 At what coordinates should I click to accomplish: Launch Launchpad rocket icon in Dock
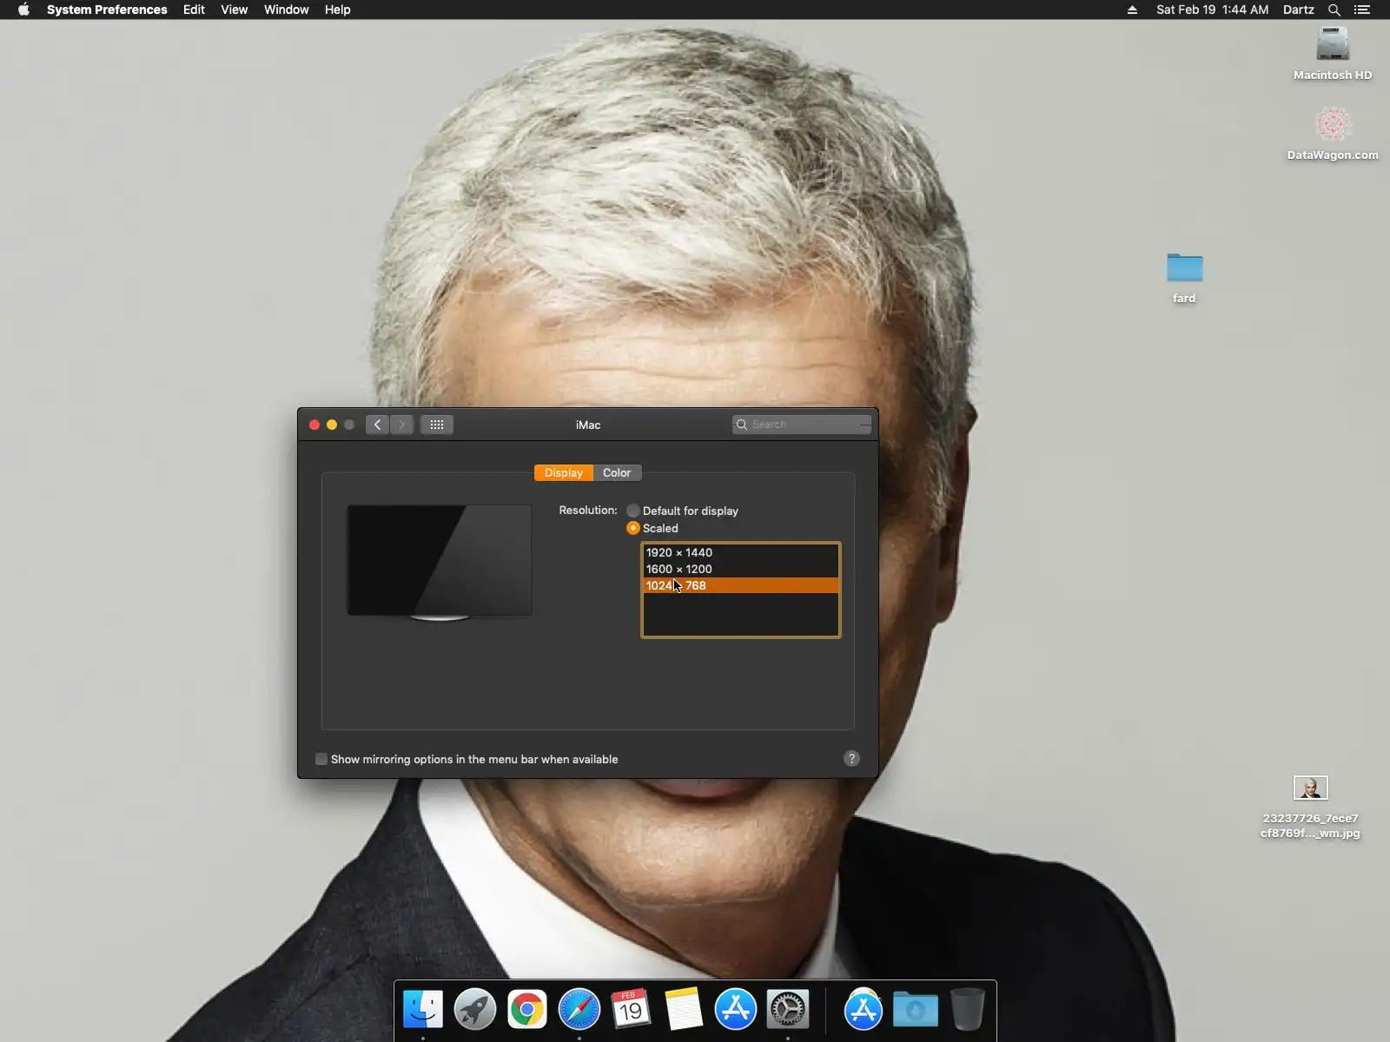[x=475, y=1009]
